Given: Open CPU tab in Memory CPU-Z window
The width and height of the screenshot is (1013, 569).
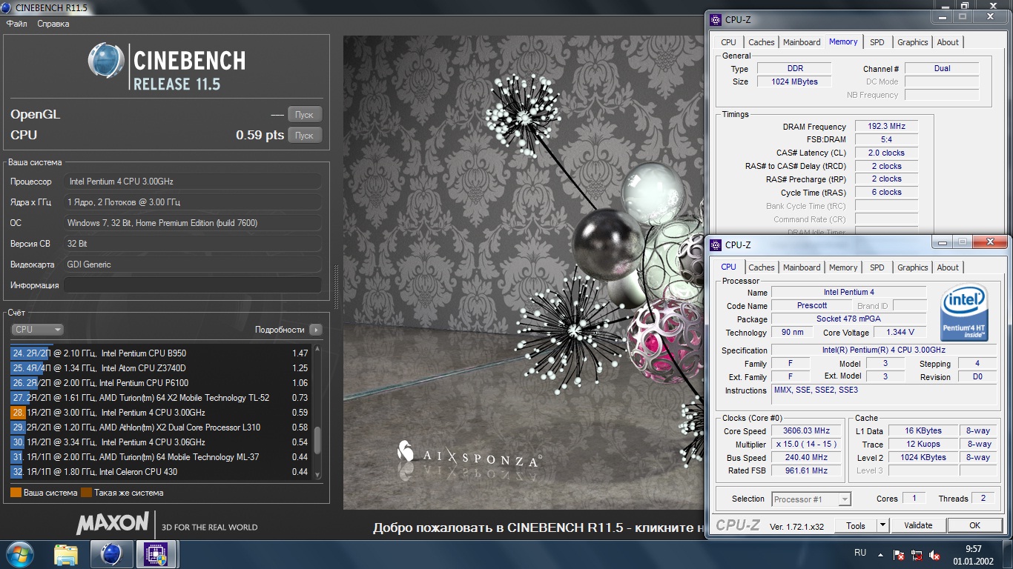Looking at the screenshot, I should [x=729, y=42].
